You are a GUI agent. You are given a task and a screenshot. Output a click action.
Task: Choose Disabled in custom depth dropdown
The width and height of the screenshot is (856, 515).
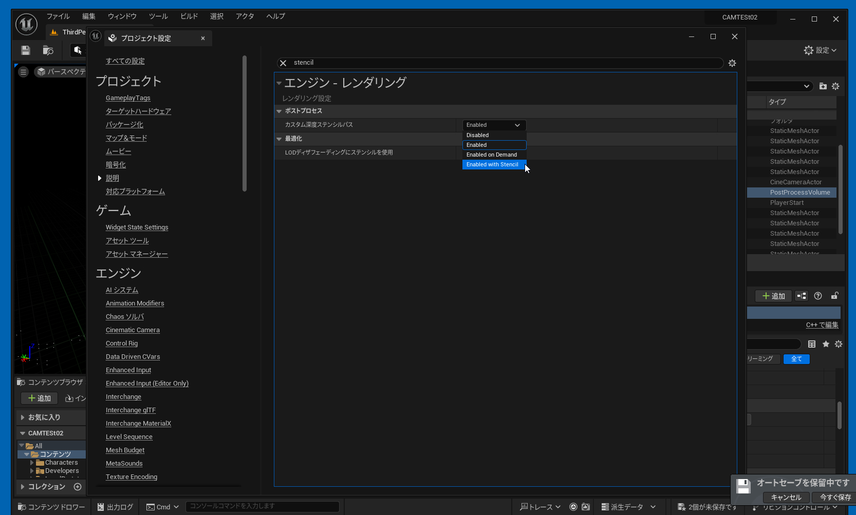(x=478, y=136)
